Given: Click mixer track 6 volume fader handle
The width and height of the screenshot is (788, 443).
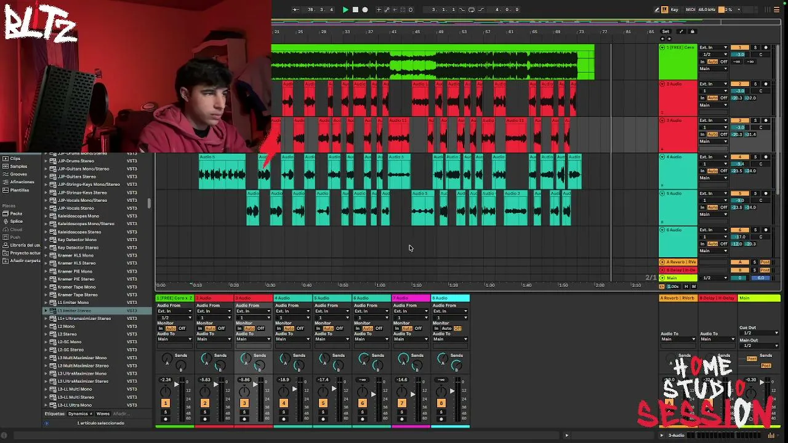Looking at the screenshot, I should (374, 394).
